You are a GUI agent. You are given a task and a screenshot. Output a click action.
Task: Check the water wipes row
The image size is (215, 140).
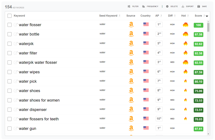tap(9, 72)
